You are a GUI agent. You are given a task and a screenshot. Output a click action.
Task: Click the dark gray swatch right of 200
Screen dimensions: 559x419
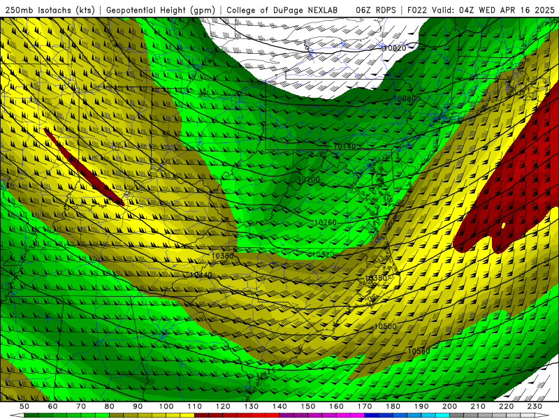[x=457, y=416]
